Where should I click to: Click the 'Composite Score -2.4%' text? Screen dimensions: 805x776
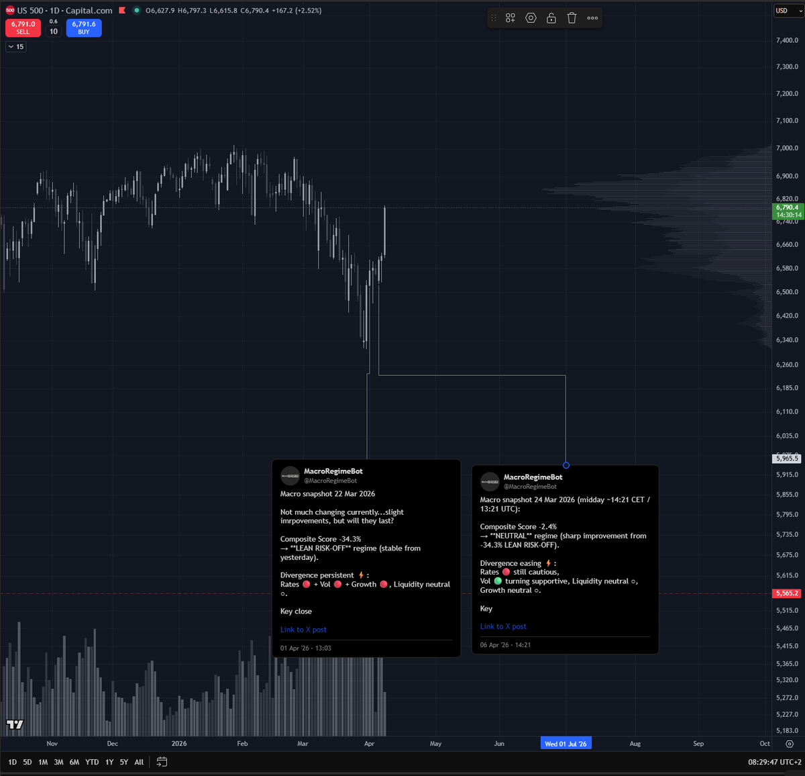click(x=519, y=527)
